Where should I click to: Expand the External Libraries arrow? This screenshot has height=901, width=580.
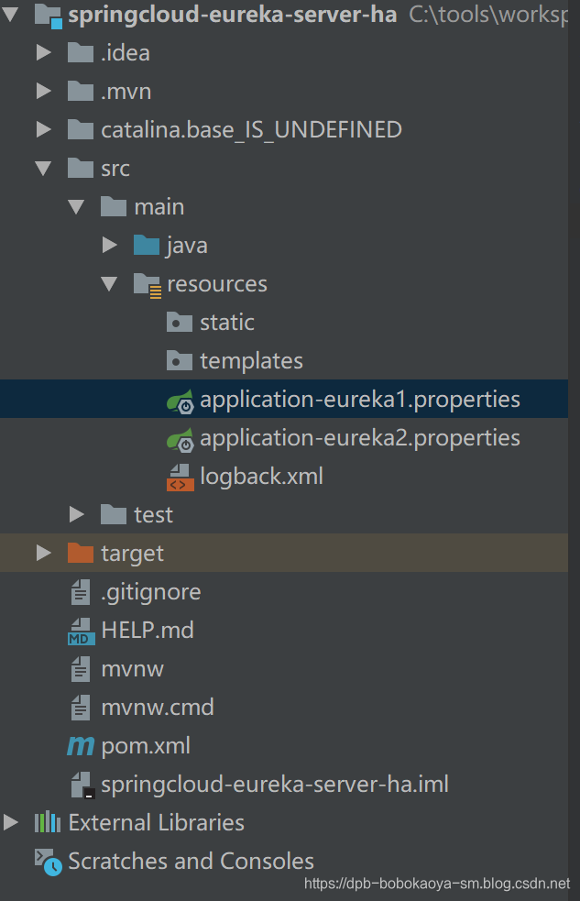click(x=10, y=822)
